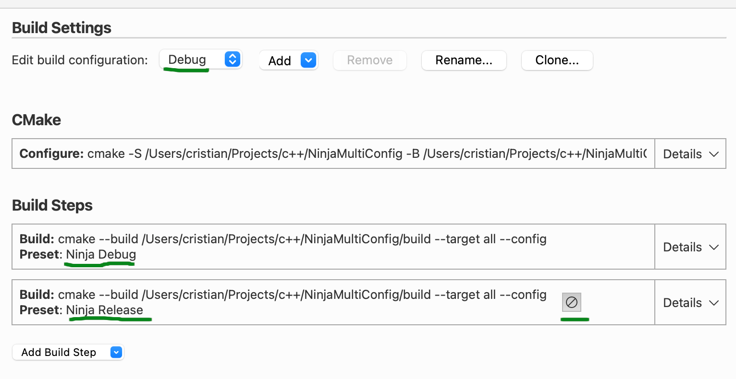This screenshot has width=736, height=379.
Task: Click the blue up-down arrows beside Debug
Action: [232, 59]
